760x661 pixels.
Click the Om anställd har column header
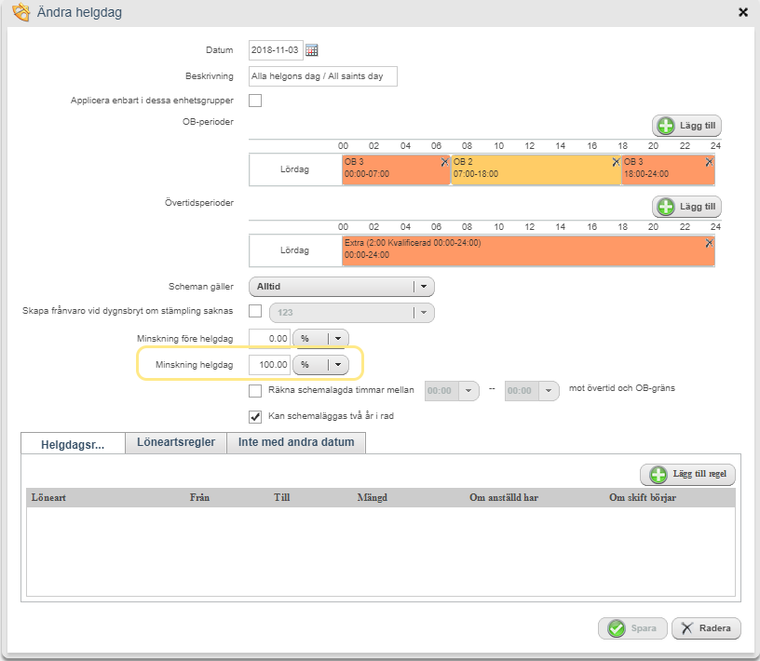coord(504,498)
